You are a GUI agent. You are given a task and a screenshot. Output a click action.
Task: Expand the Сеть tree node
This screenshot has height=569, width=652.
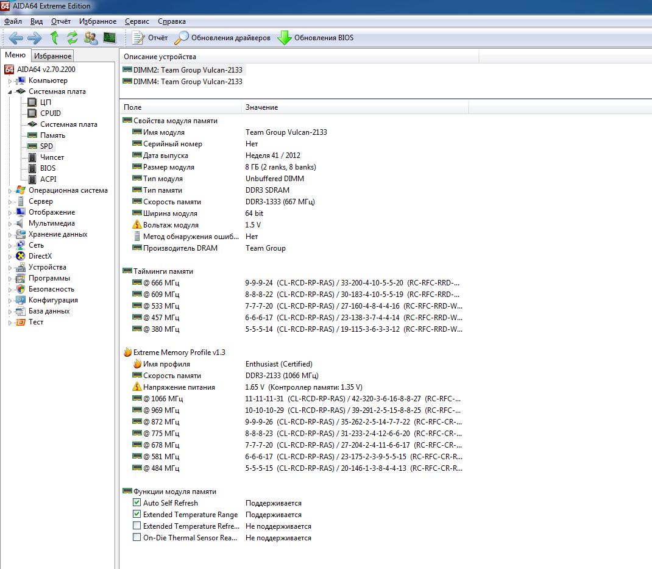10,246
